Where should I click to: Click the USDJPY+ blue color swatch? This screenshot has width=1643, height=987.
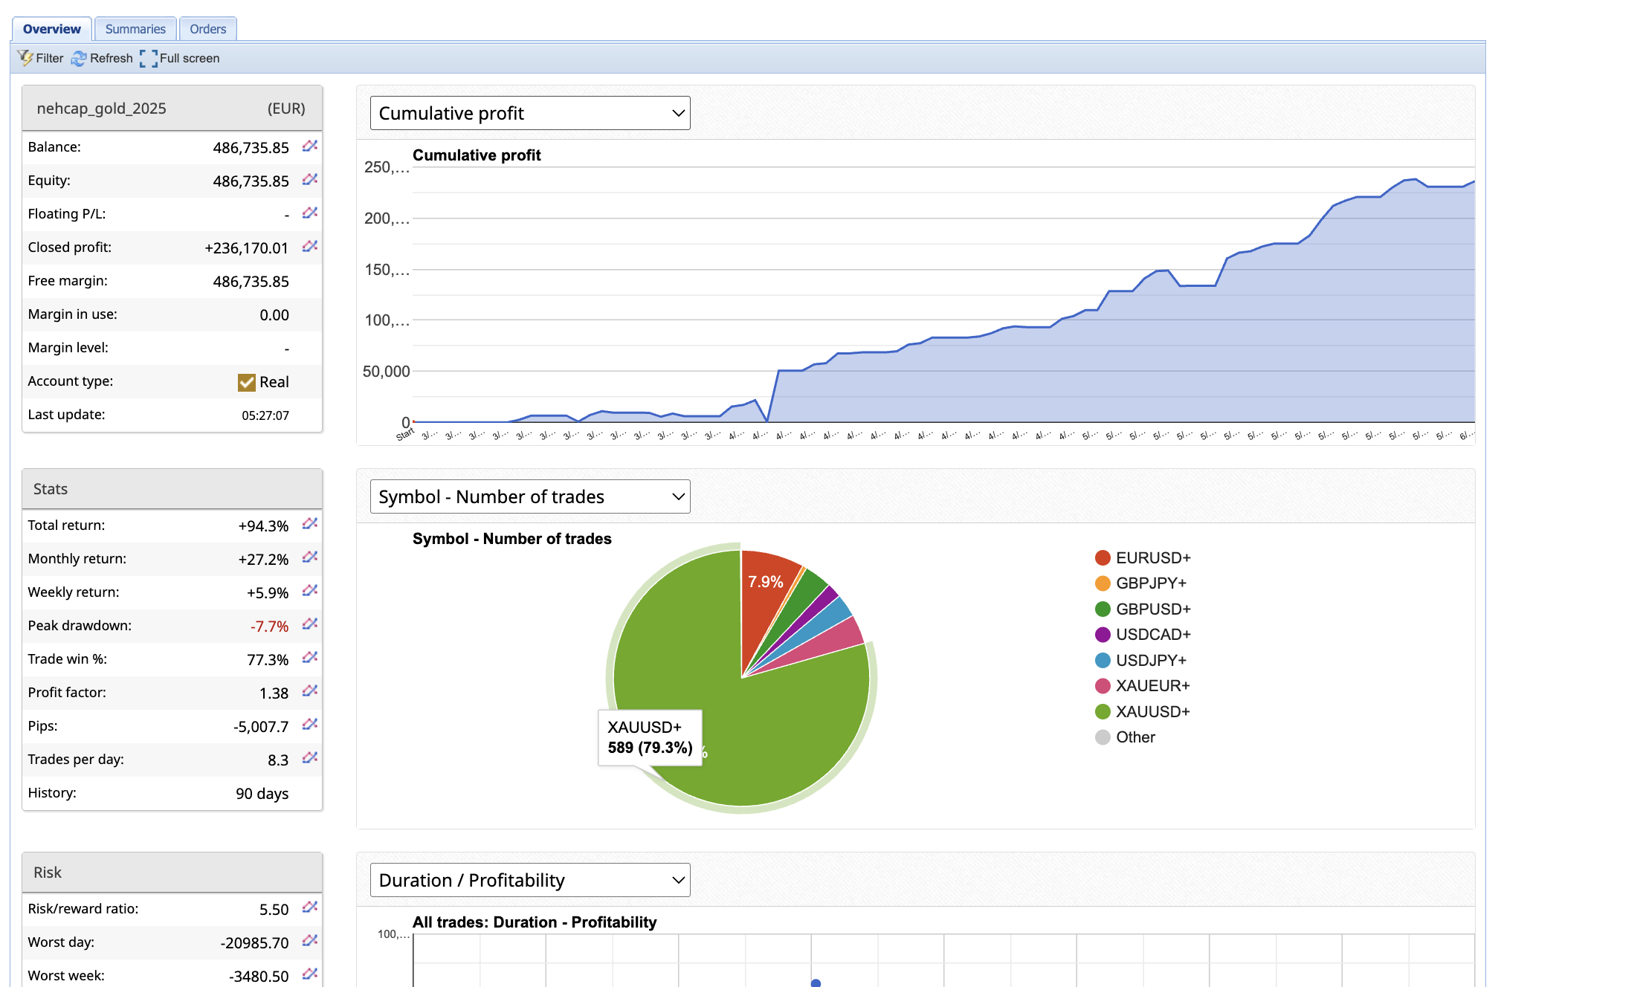1103,660
